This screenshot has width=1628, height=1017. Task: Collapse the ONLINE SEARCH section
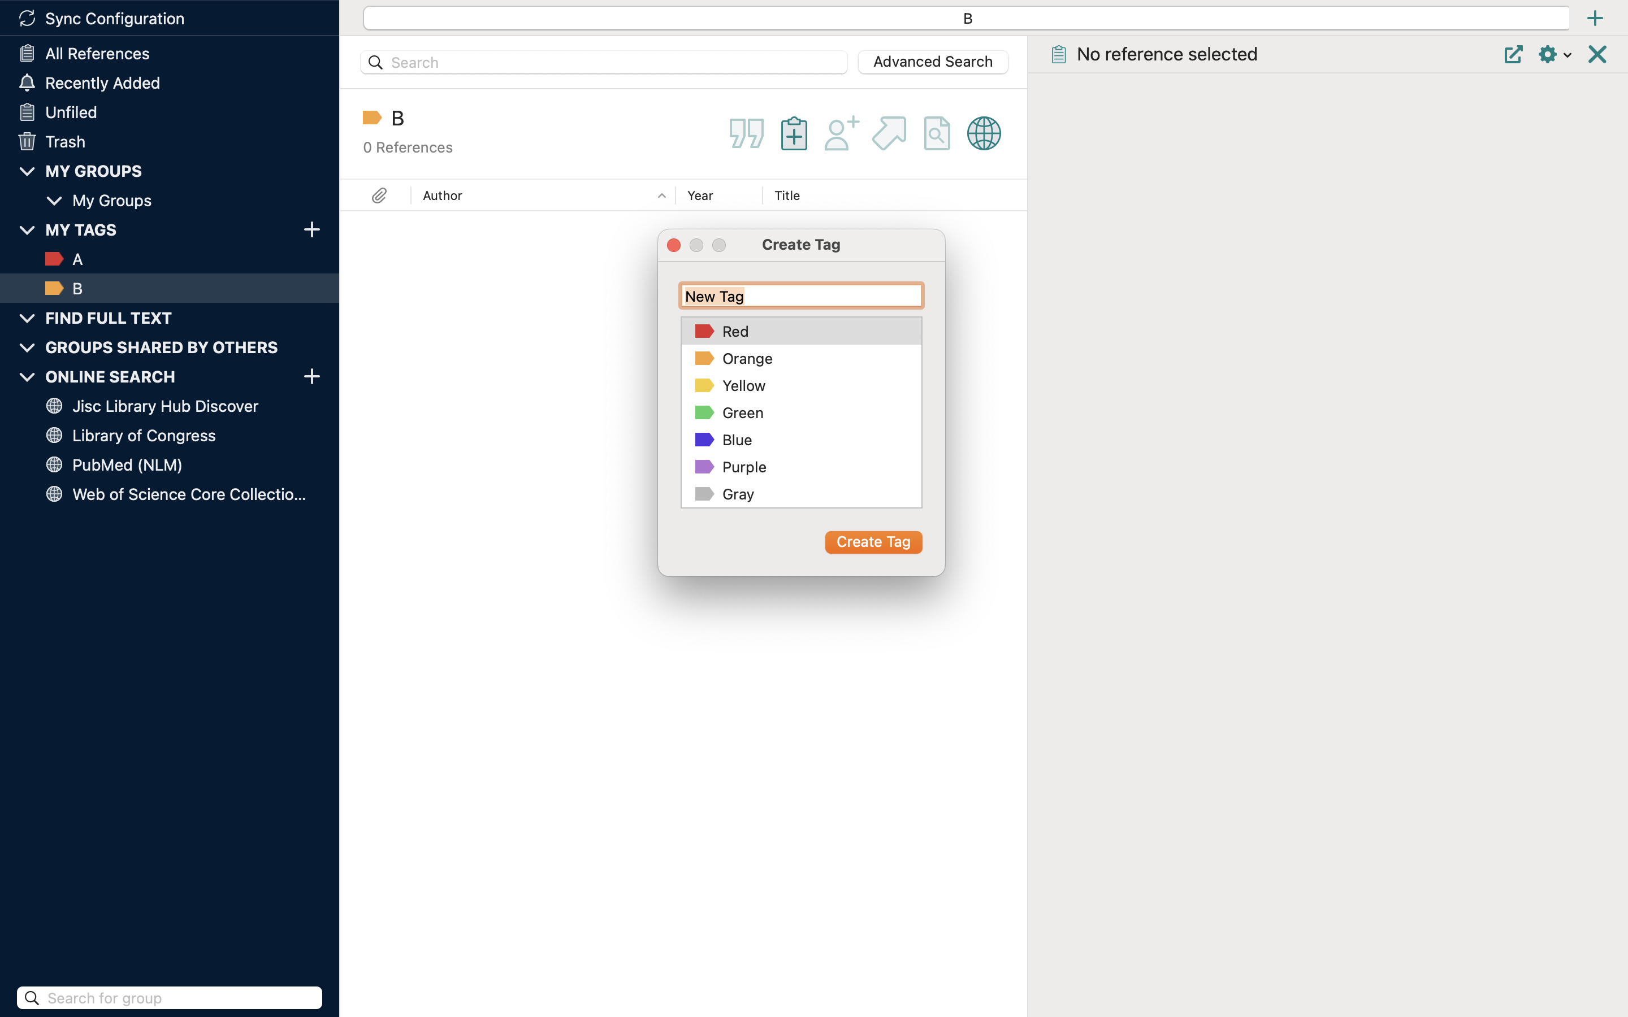tap(27, 377)
